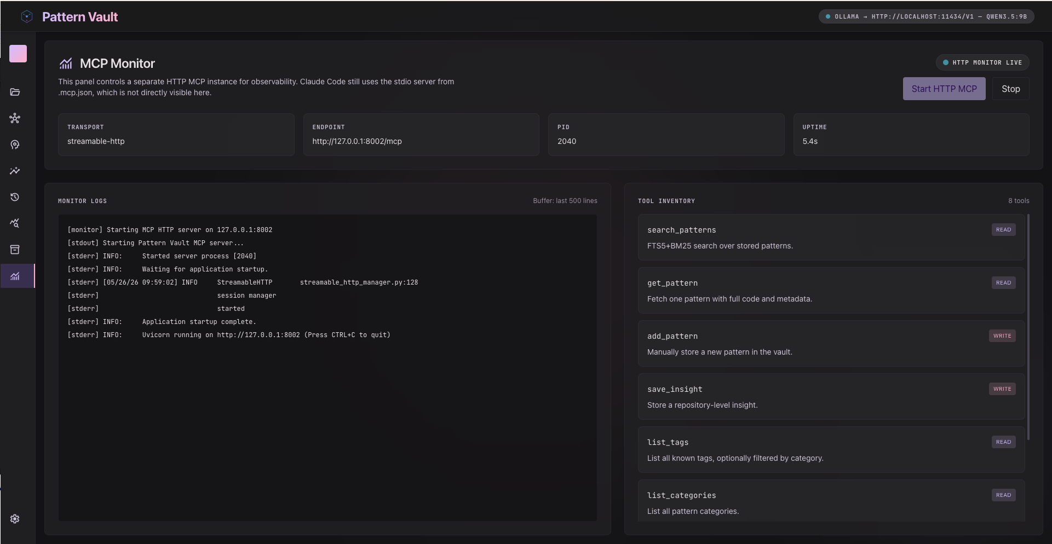
Task: Click 'Store a repository-level insight' description
Action: pyautogui.click(x=703, y=405)
